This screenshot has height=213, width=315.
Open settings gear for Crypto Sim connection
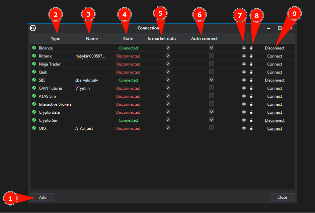pyautogui.click(x=244, y=120)
